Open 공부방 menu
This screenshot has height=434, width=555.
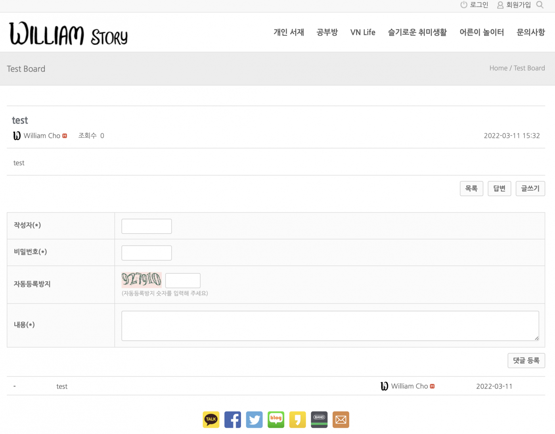(327, 32)
